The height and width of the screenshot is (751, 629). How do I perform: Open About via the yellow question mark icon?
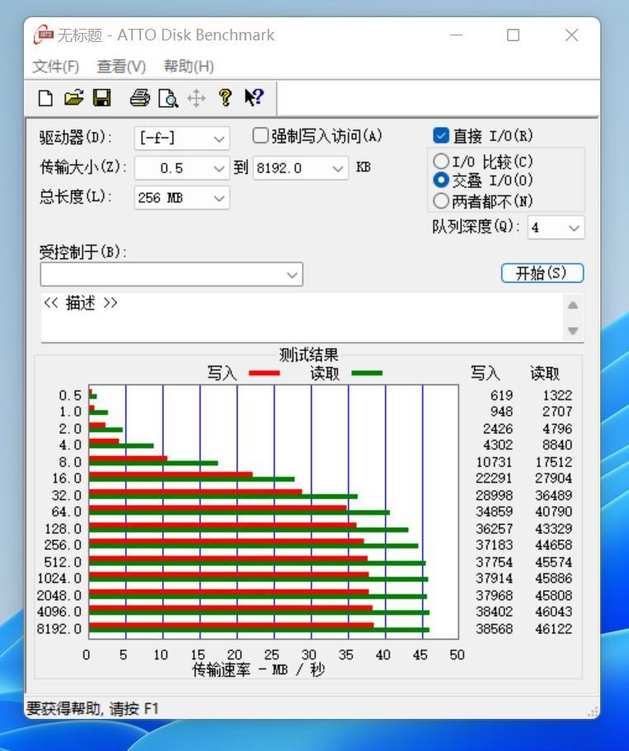coord(225,98)
